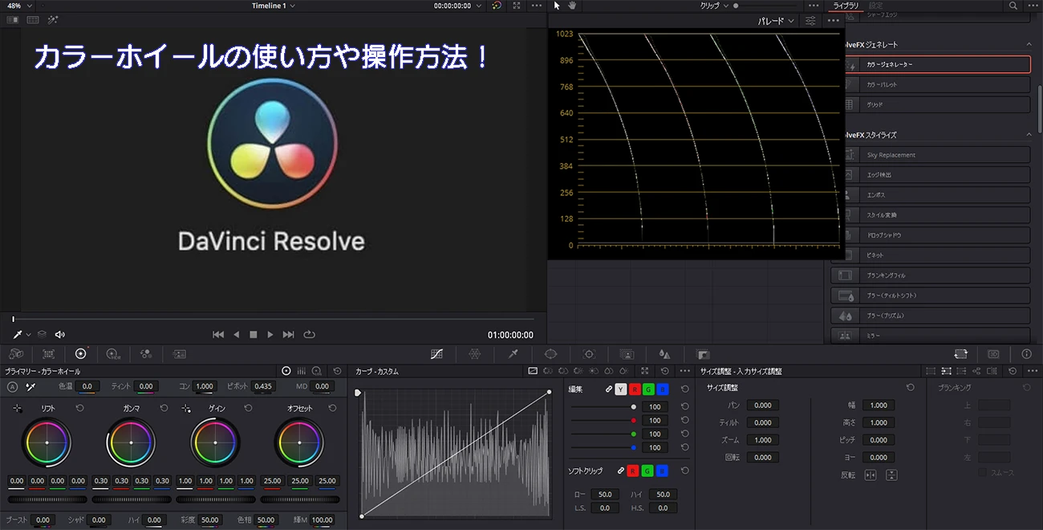Switch color wheels to bars mode icon

click(302, 371)
